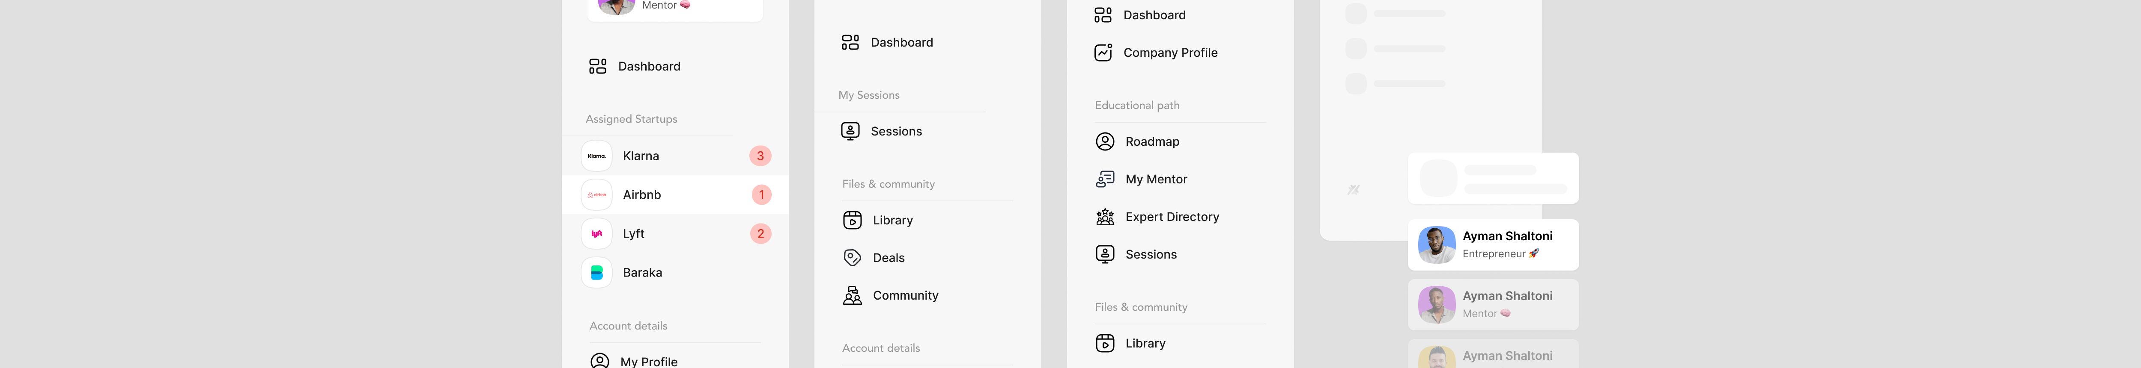Click Lyft's notification badge showing 2
The width and height of the screenshot is (2141, 368).
pyautogui.click(x=760, y=234)
